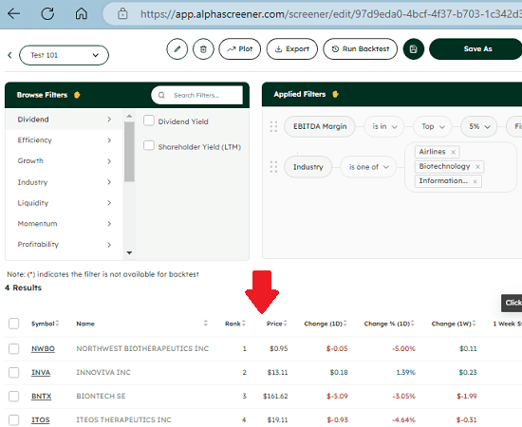The width and height of the screenshot is (522, 427).
Task: Export the screener results
Action: pos(292,49)
